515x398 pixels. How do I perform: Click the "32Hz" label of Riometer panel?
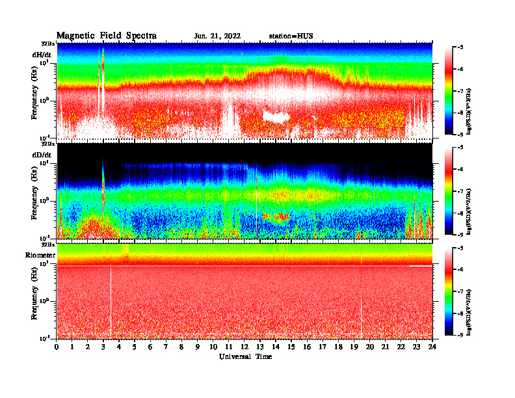[x=48, y=245]
